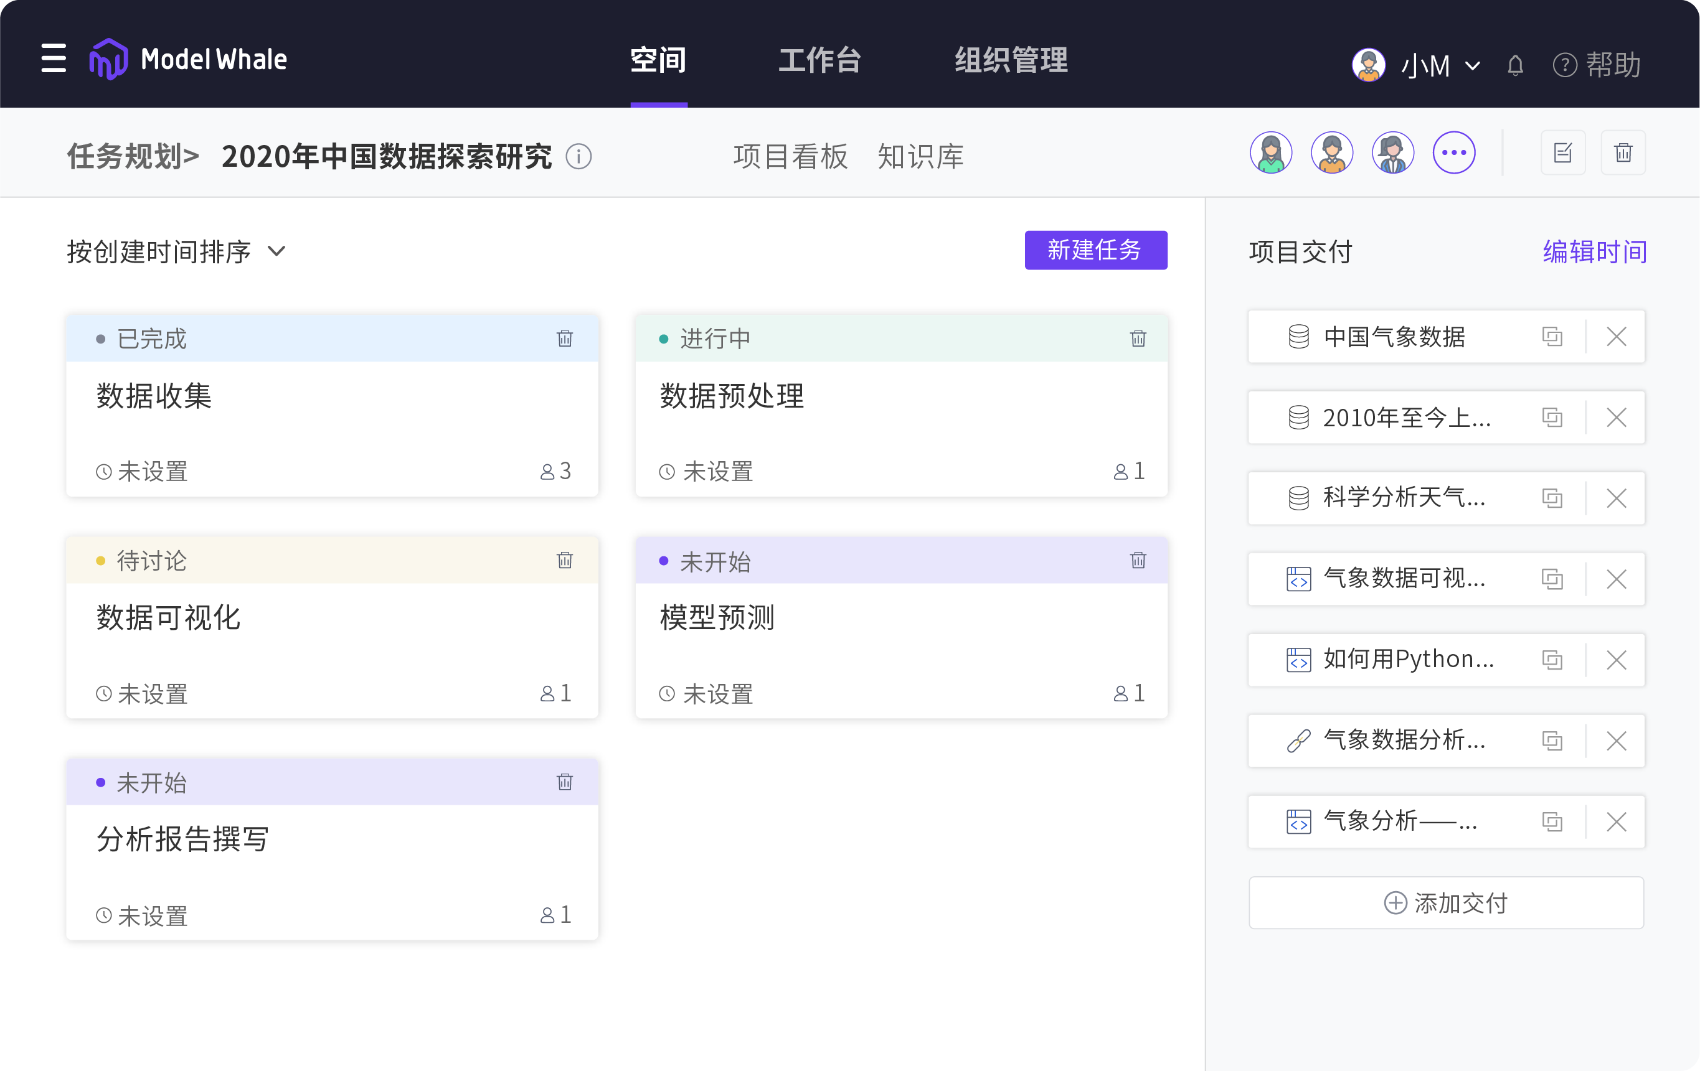Remove the 中国气象数据 deliverable
The width and height of the screenshot is (1700, 1071).
pyautogui.click(x=1616, y=337)
